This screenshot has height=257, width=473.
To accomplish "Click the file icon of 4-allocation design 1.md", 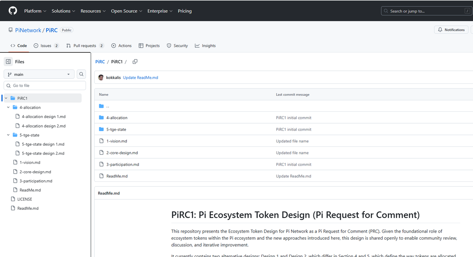I will click(17, 116).
